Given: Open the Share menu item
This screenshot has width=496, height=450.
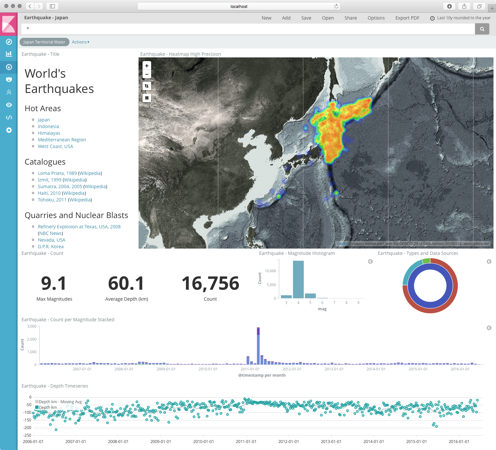Looking at the screenshot, I should click(350, 18).
